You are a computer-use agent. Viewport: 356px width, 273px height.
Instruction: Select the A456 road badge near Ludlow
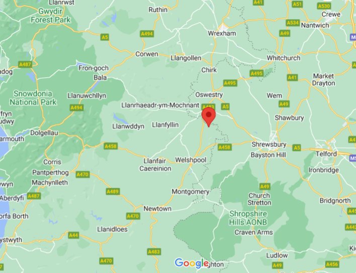pos(332,264)
